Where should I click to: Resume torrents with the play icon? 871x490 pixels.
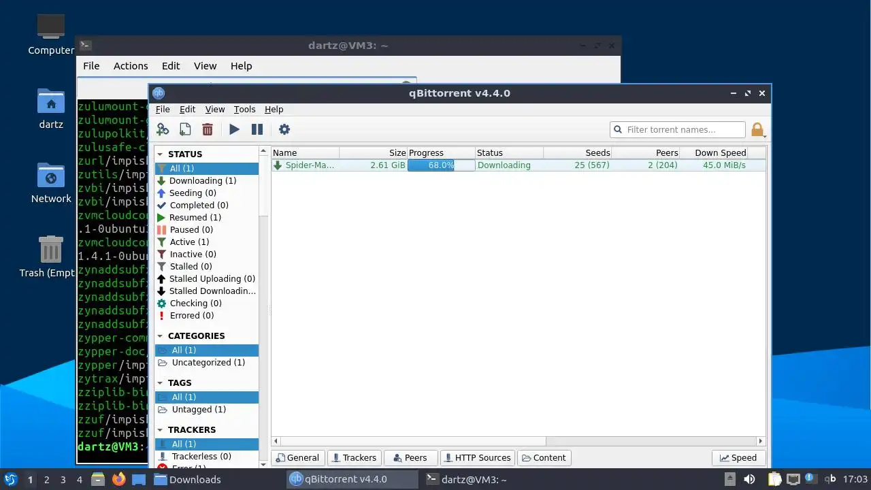[234, 129]
